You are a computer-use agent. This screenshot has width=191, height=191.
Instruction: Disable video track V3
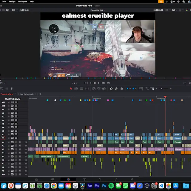[16, 131]
